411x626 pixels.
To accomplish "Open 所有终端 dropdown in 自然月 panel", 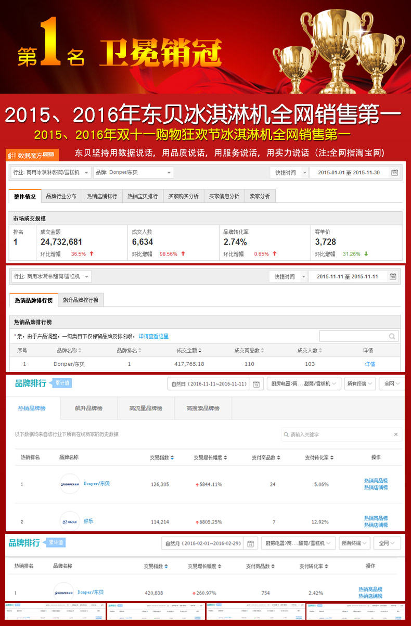I will coord(354,543).
